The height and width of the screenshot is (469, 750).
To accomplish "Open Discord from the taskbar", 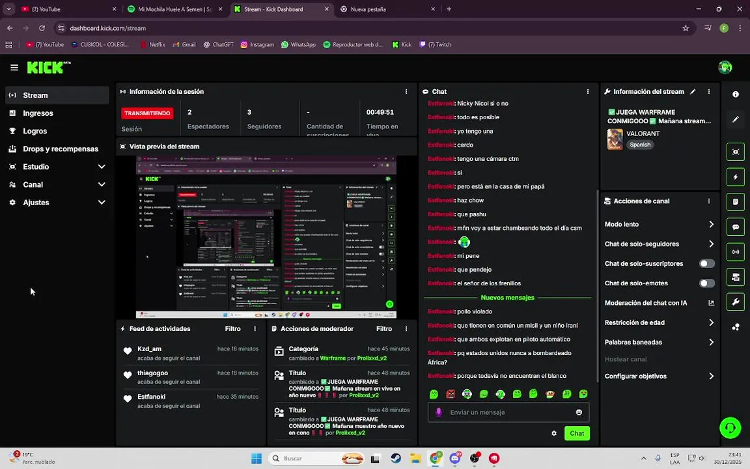I will point(455,459).
